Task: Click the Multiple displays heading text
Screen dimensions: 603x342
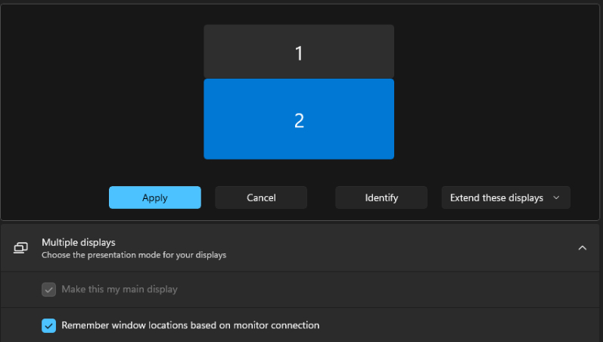Action: pyautogui.click(x=79, y=242)
